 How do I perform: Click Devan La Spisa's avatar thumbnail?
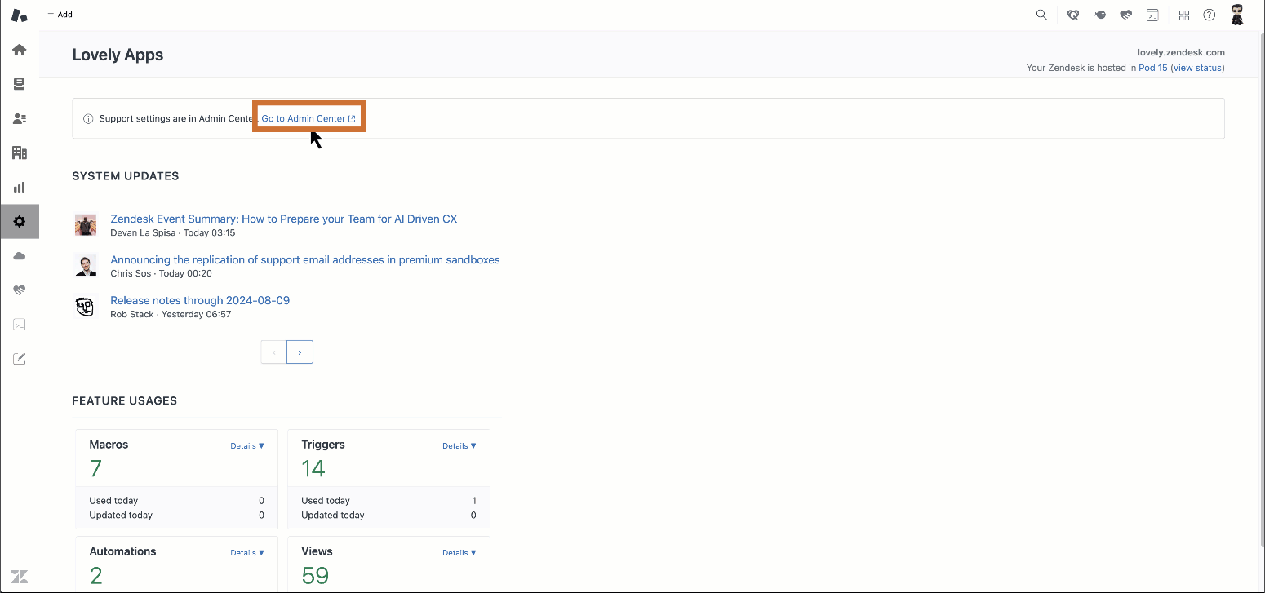(86, 225)
